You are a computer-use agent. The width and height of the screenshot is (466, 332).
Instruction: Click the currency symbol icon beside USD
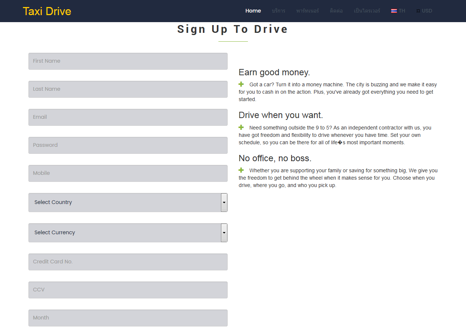click(418, 11)
